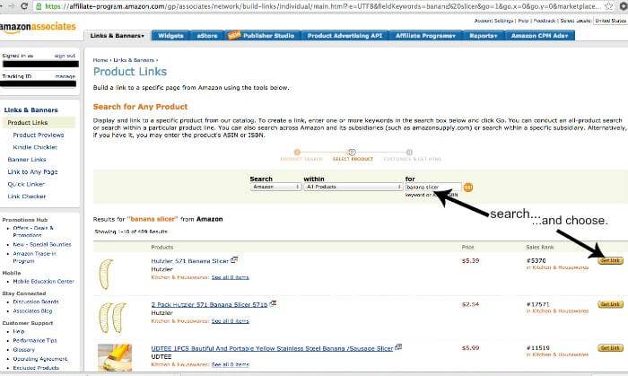Click the bookmark star in the address bar

click(x=608, y=6)
